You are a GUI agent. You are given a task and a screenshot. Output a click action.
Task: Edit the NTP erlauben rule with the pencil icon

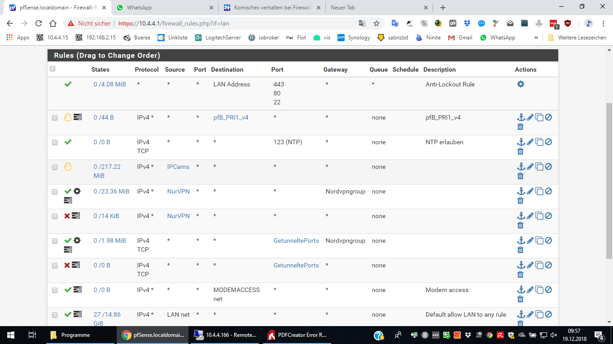pos(530,142)
